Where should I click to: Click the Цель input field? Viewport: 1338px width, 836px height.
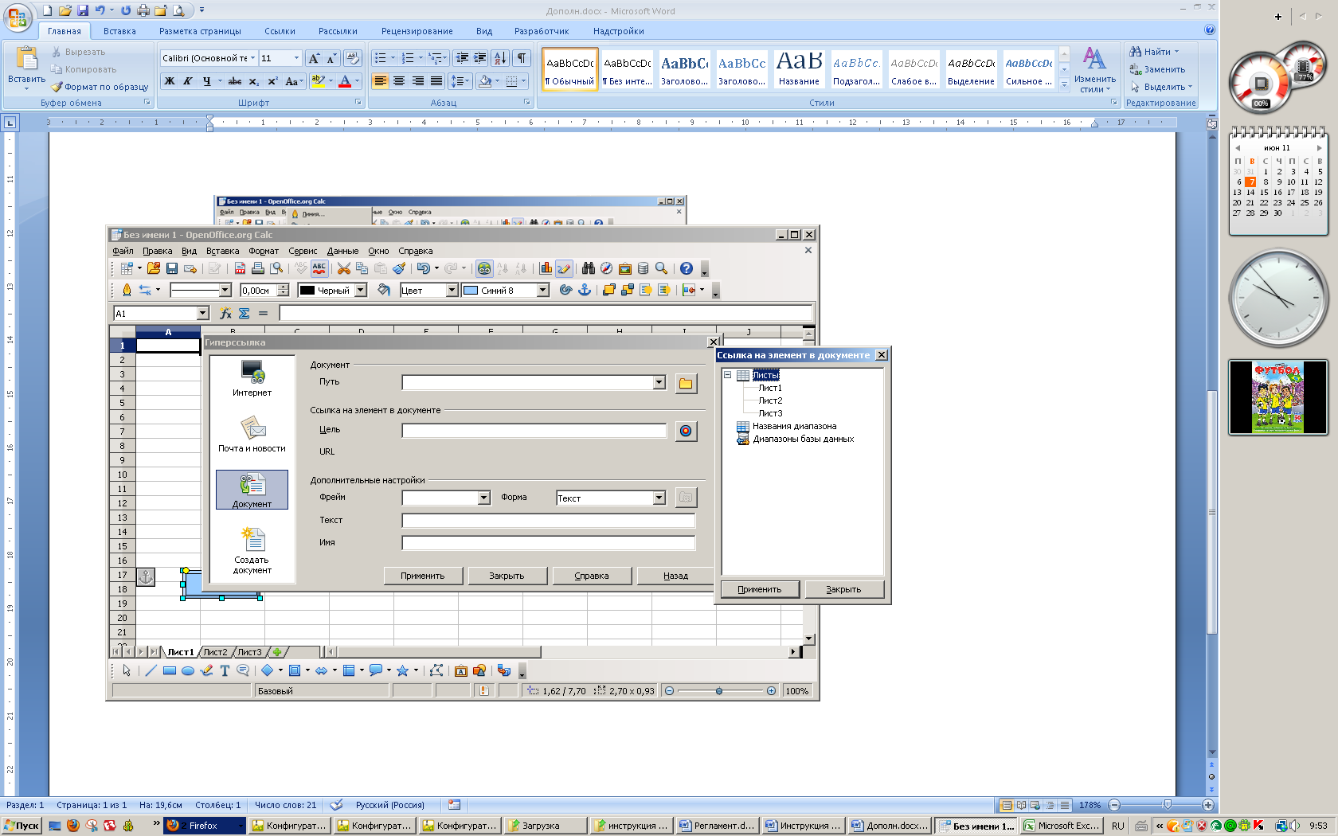point(534,431)
